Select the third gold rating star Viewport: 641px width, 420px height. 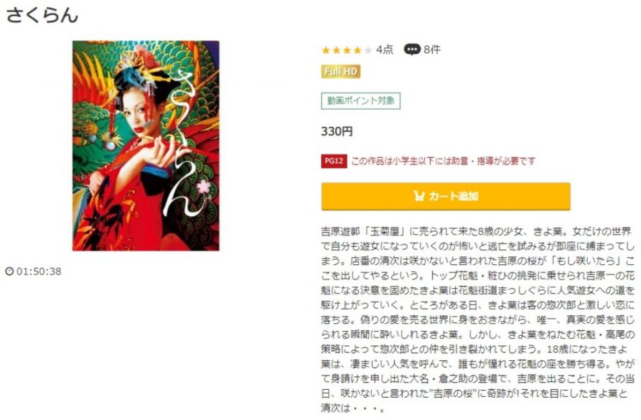click(347, 50)
